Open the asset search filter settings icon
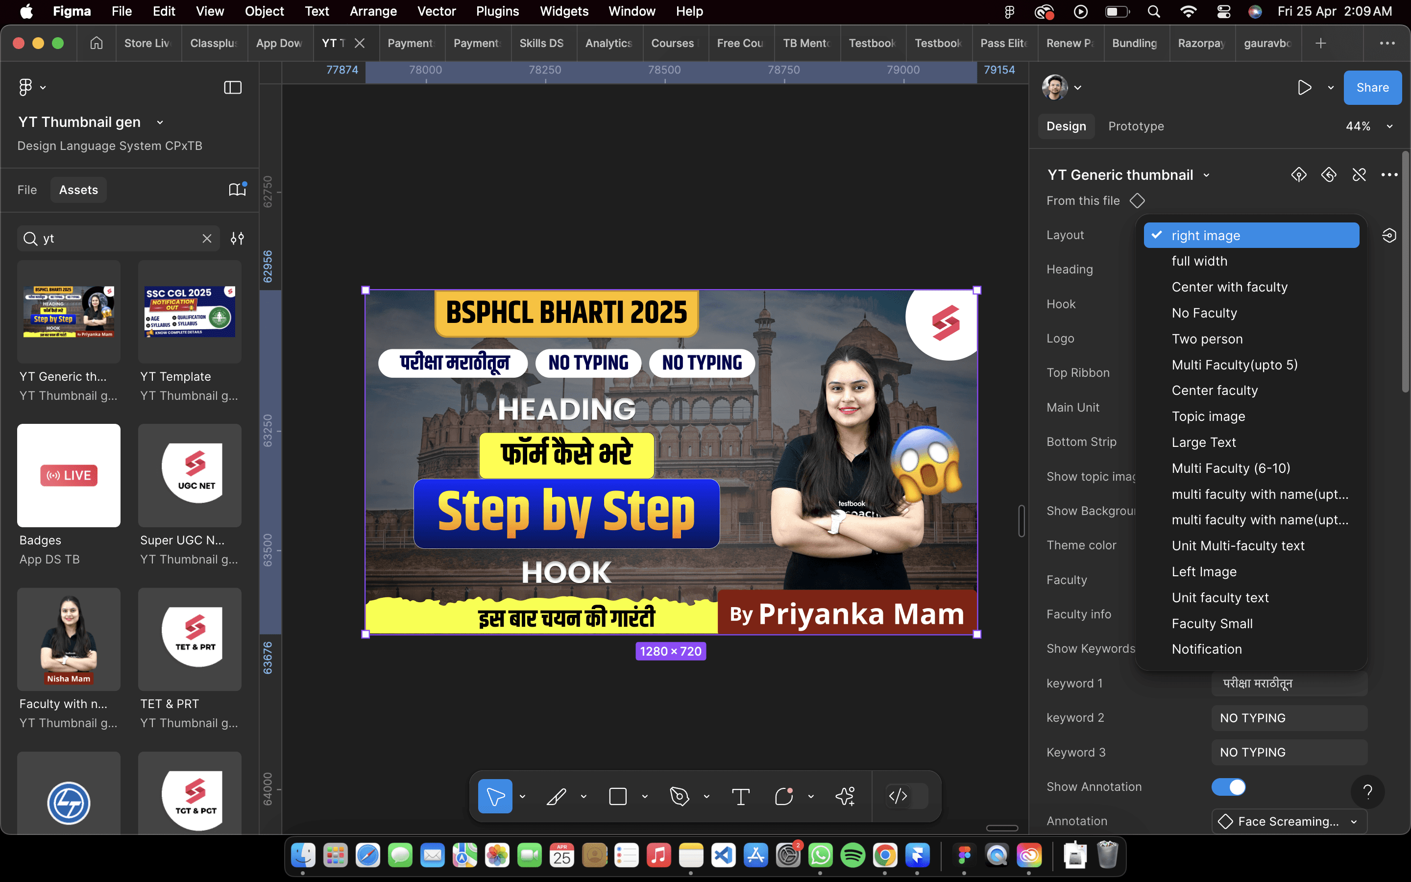This screenshot has height=882, width=1411. point(237,239)
